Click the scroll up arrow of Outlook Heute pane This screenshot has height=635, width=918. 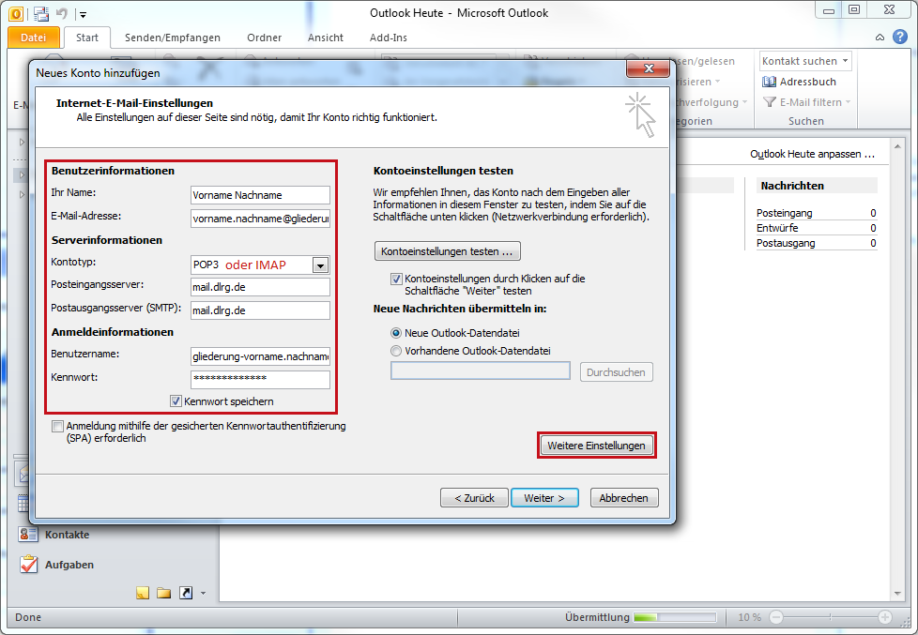[897, 146]
